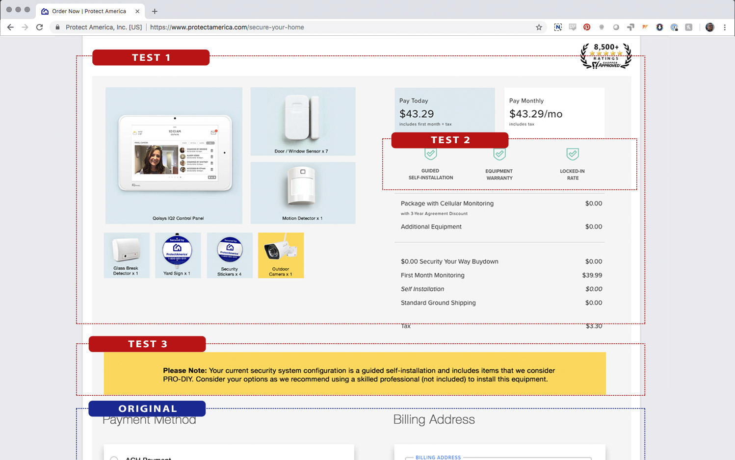The image size is (735, 460).
Task: Click the gray lightbulb extension icon
Action: point(602,27)
